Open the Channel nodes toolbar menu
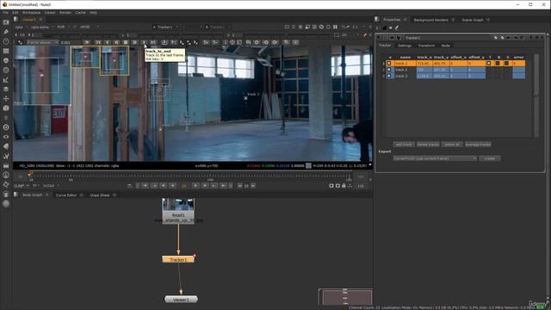This screenshot has width=551, height=310. (x=6, y=51)
